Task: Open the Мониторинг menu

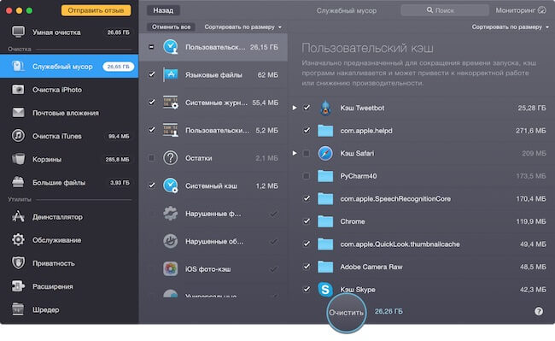Action: [521, 10]
